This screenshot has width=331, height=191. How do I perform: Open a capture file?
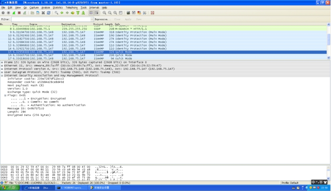[32, 13]
